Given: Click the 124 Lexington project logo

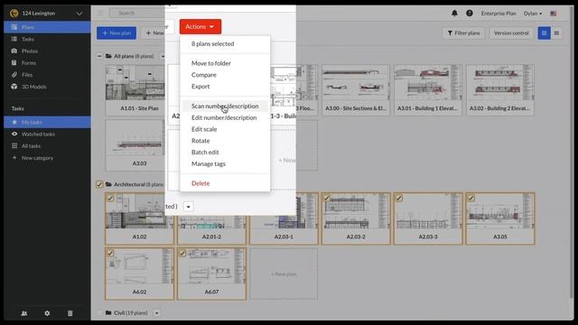Looking at the screenshot, I should 14,14.
